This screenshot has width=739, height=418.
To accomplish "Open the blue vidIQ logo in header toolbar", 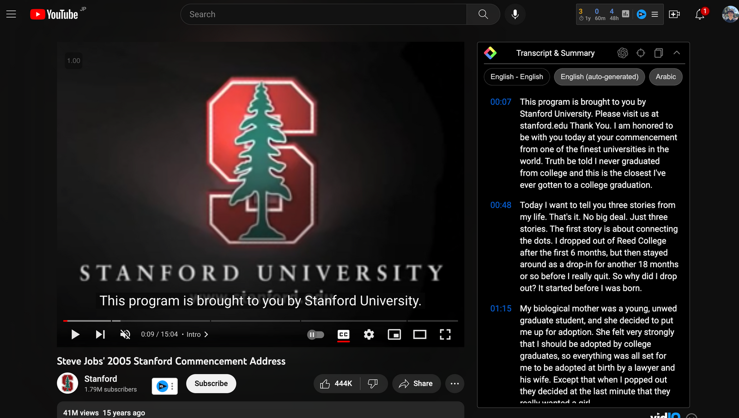I will (x=641, y=14).
